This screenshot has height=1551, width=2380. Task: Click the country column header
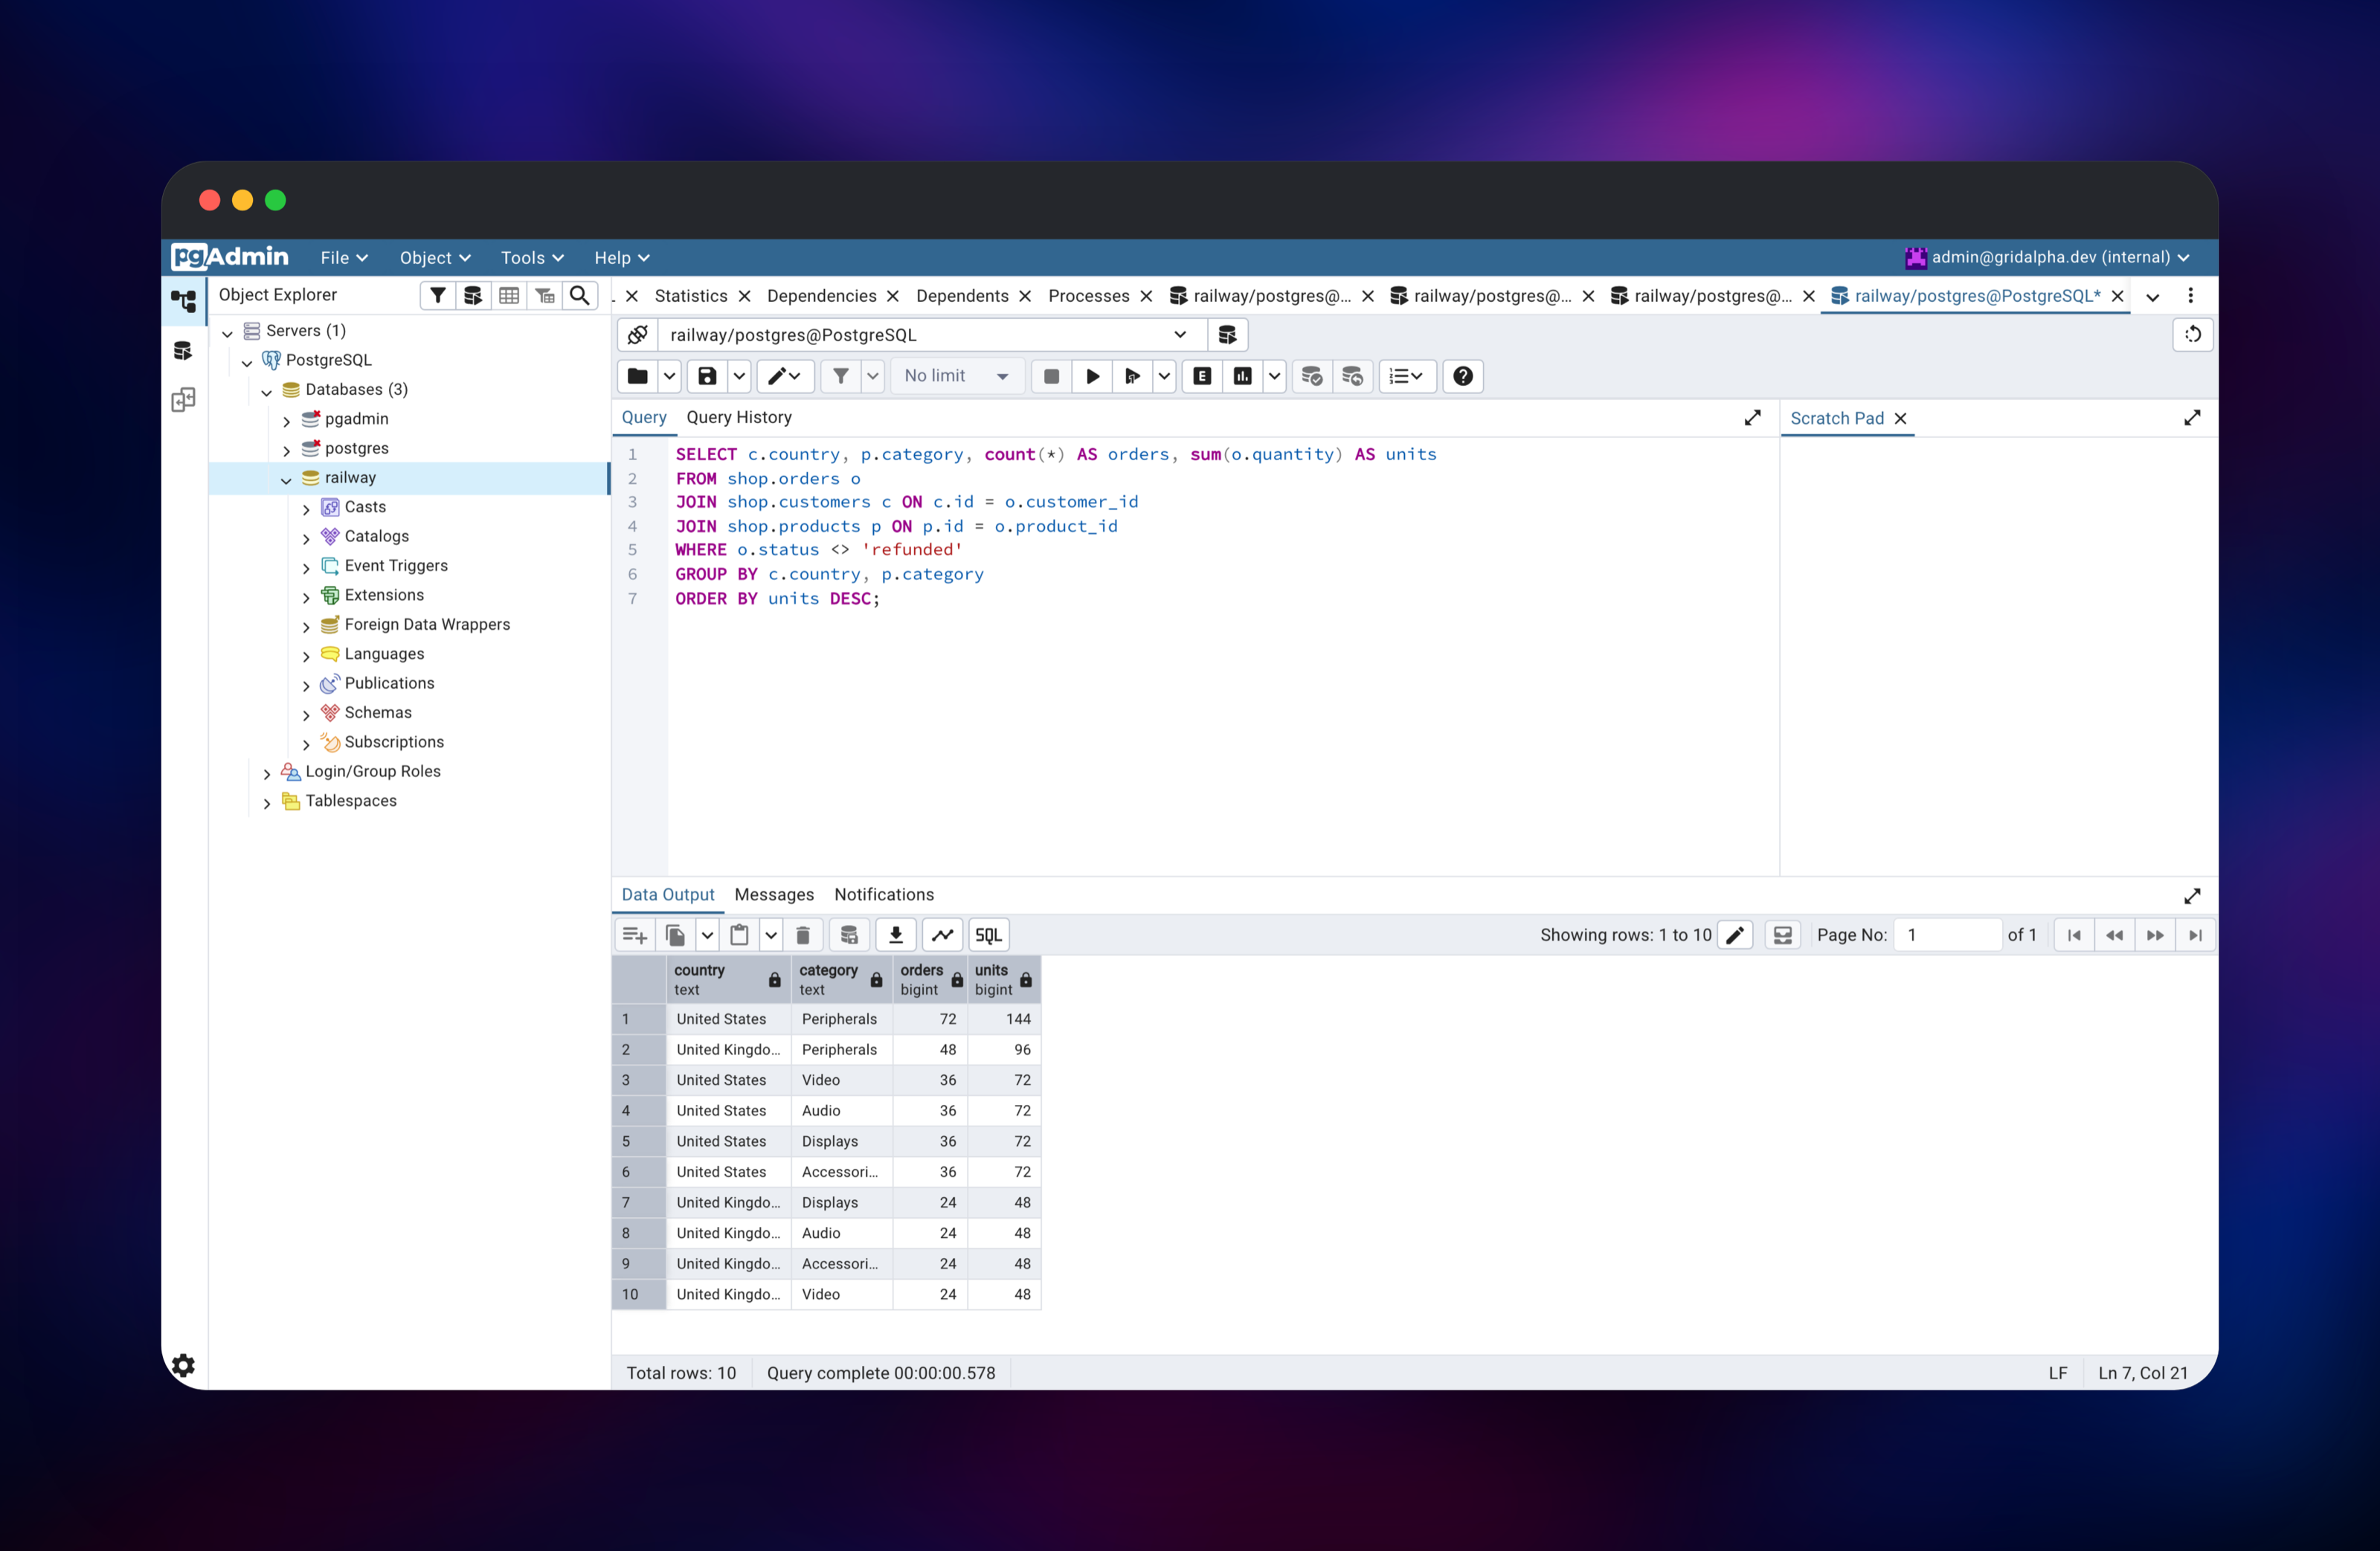728,980
